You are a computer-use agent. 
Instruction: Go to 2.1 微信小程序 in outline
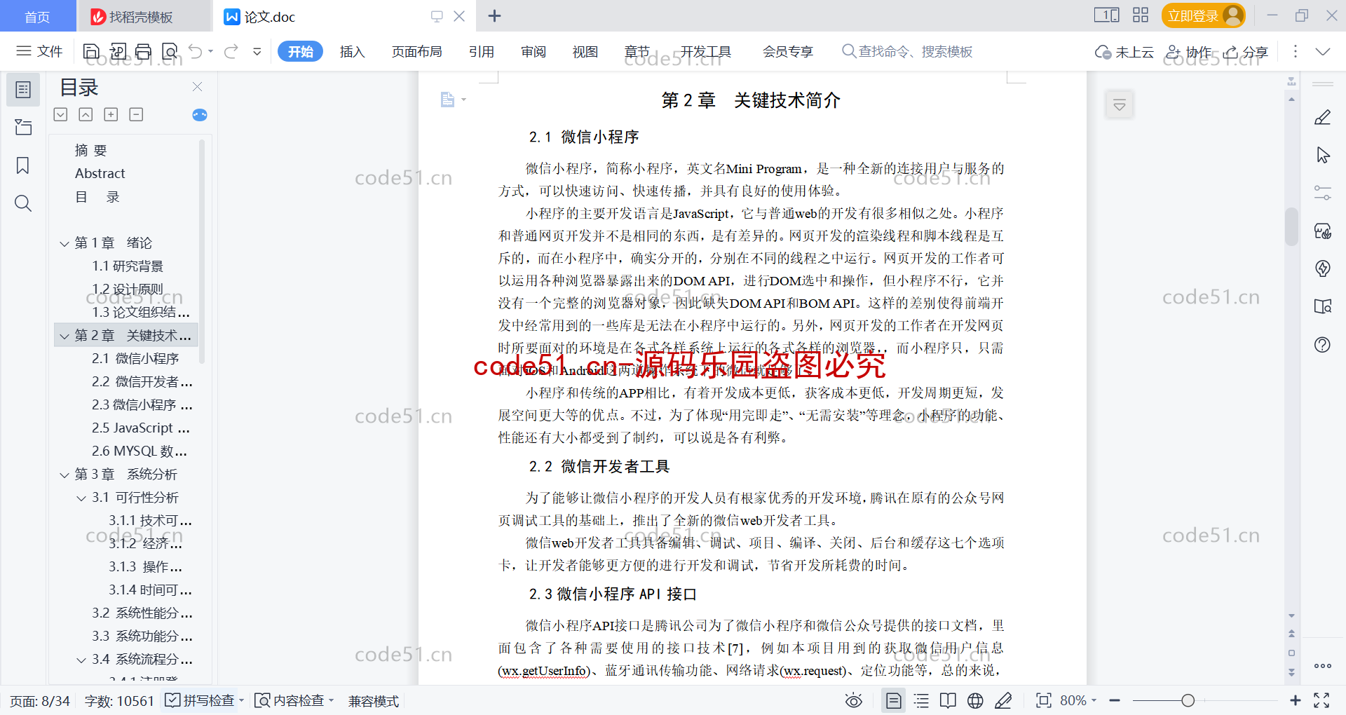pyautogui.click(x=135, y=359)
